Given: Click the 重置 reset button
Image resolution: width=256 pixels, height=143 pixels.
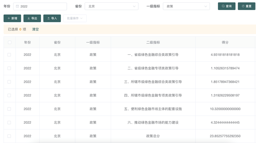Looking at the screenshot, I should pos(247,6).
